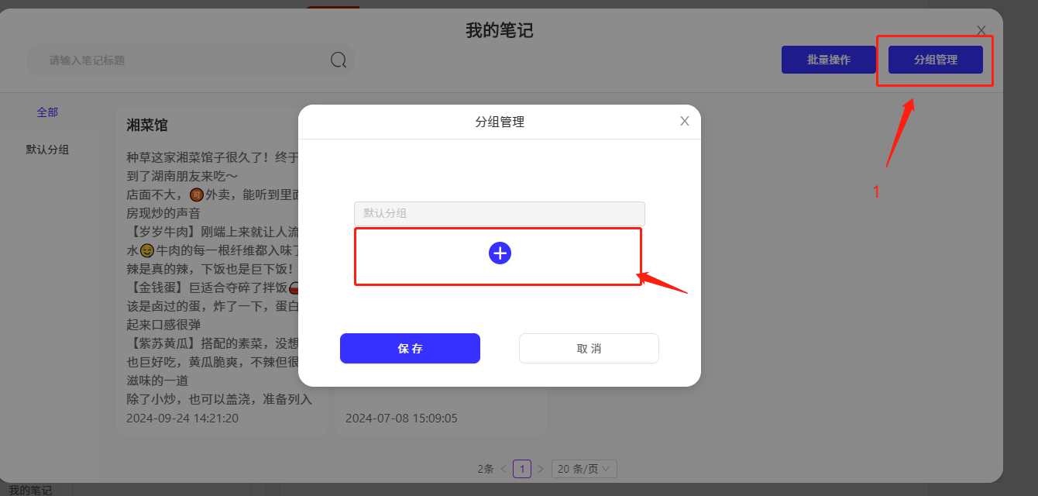Click the 2024-09-24 14:21:20 note timestamp

point(182,418)
